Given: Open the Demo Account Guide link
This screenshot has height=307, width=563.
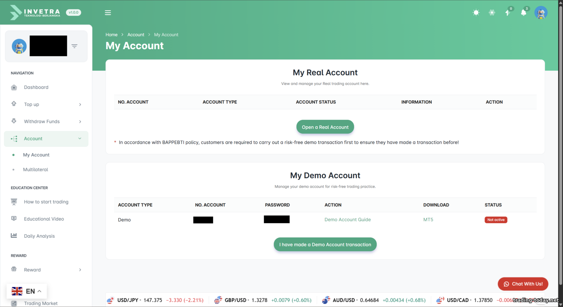Looking at the screenshot, I should coord(348,220).
